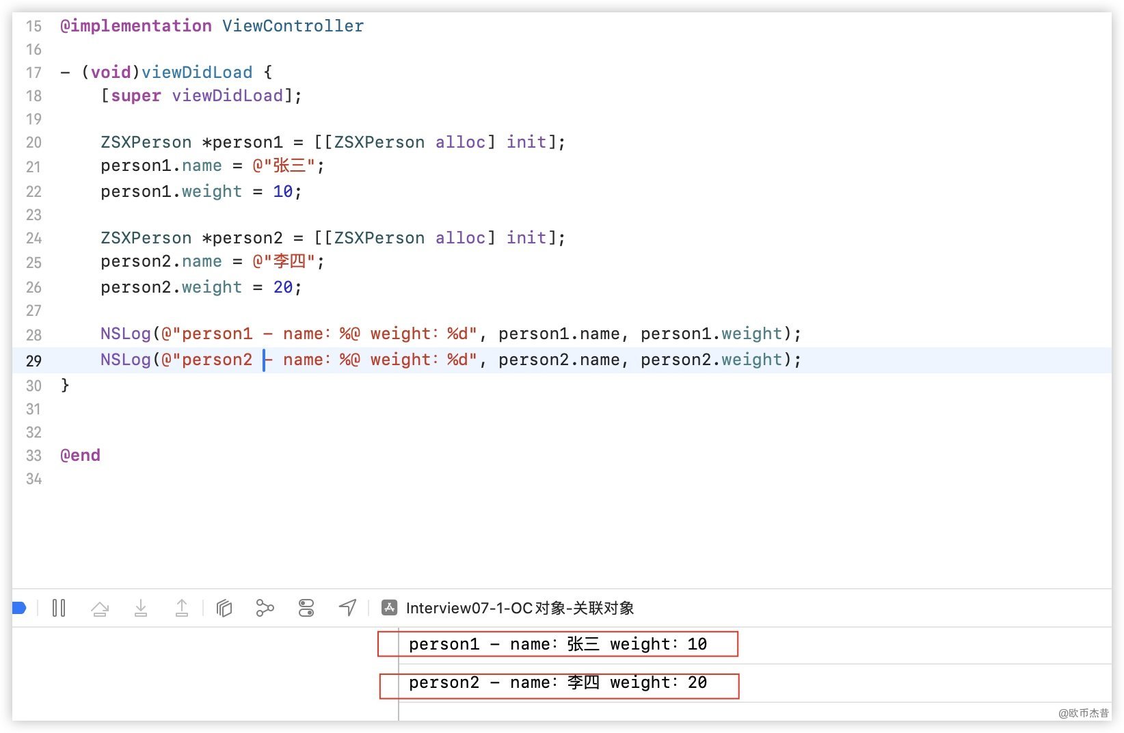This screenshot has width=1124, height=733.
Task: Pause program execution in debug bar
Action: pyautogui.click(x=59, y=608)
